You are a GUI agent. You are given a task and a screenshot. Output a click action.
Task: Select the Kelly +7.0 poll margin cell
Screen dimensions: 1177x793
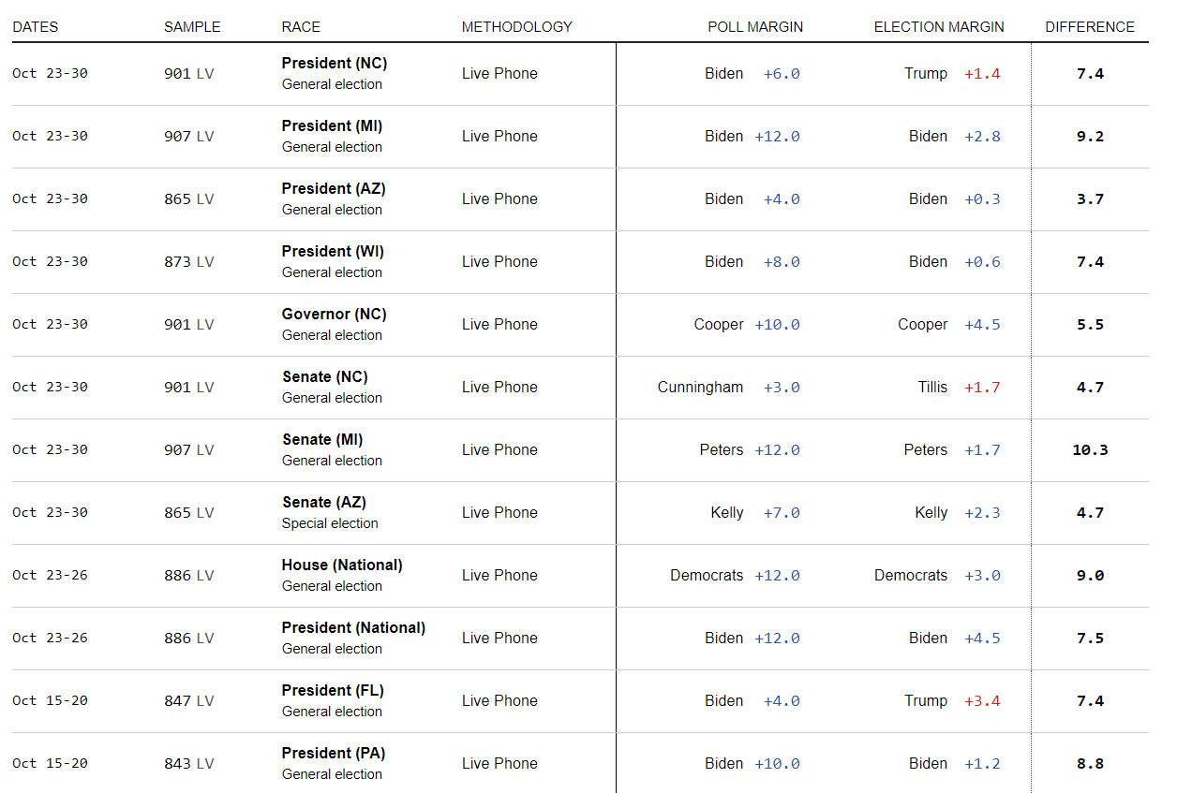(x=754, y=513)
